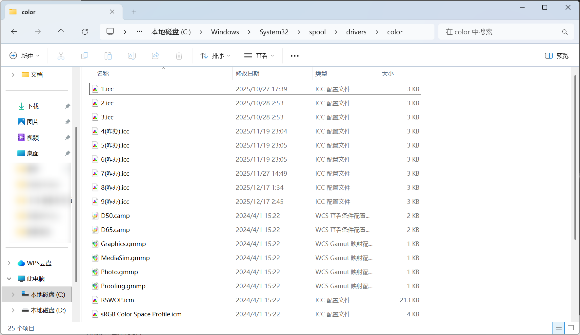Click the Copy icon in toolbar
This screenshot has width=580, height=335.
[85, 56]
